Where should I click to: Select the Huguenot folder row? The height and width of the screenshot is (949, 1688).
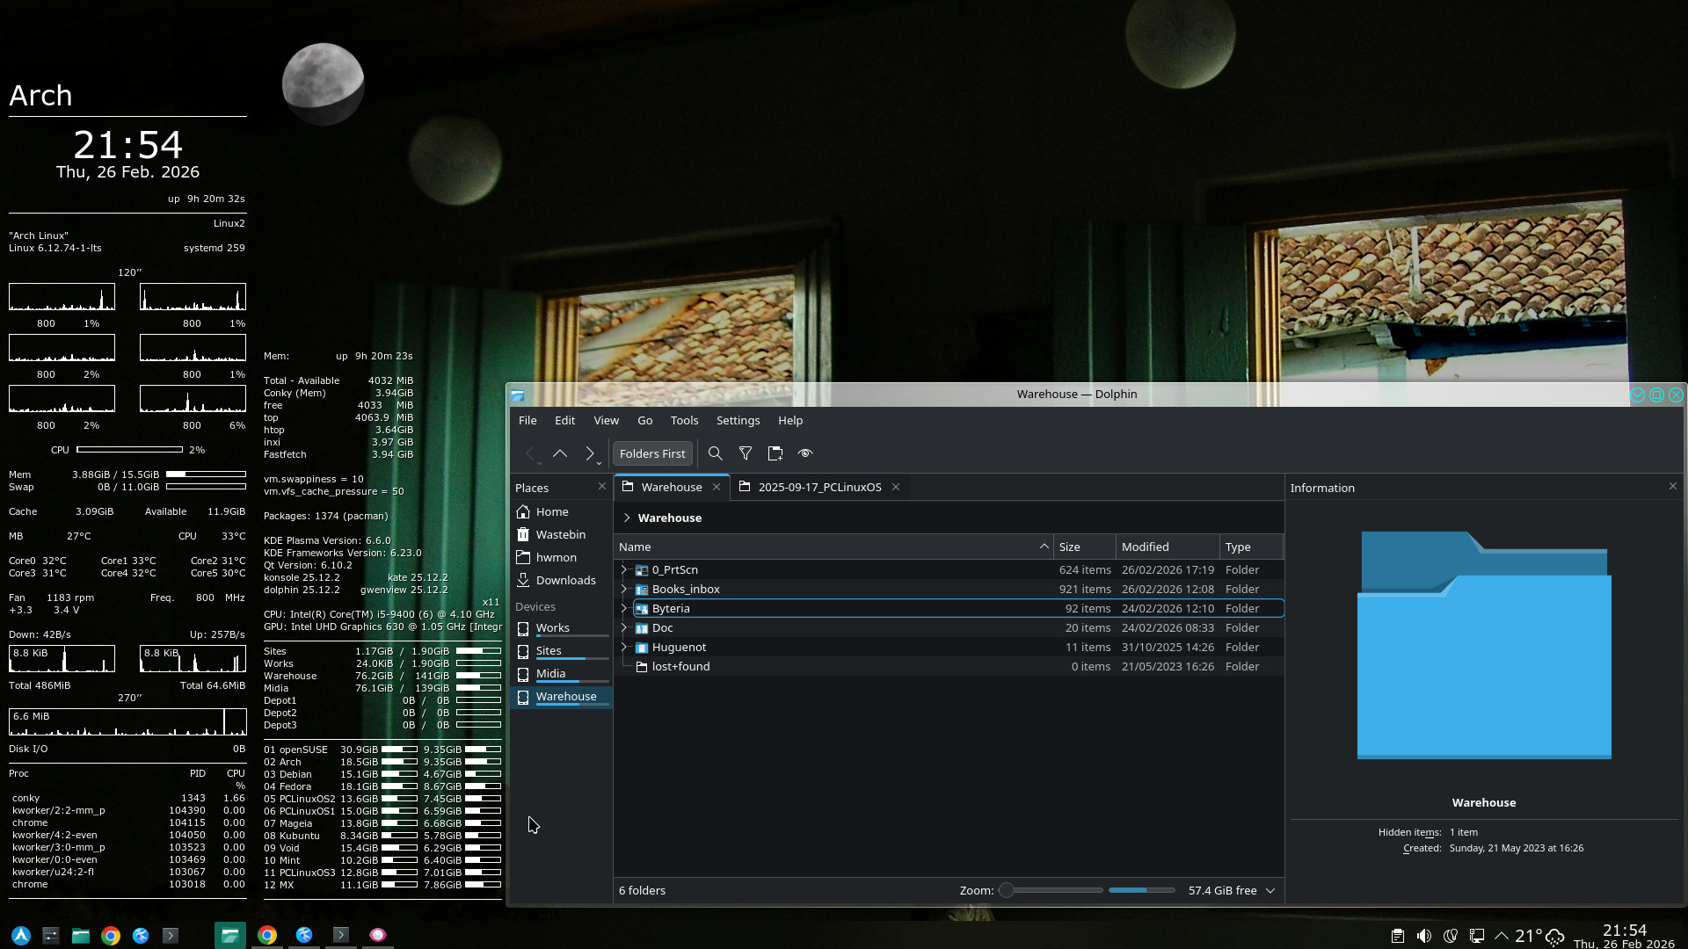[679, 648]
